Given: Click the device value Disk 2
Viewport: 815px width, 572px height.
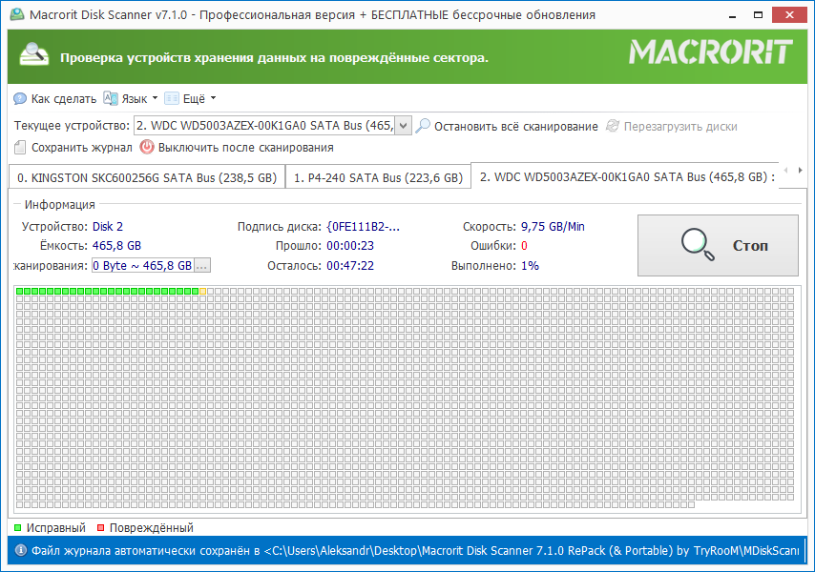Looking at the screenshot, I should (108, 226).
